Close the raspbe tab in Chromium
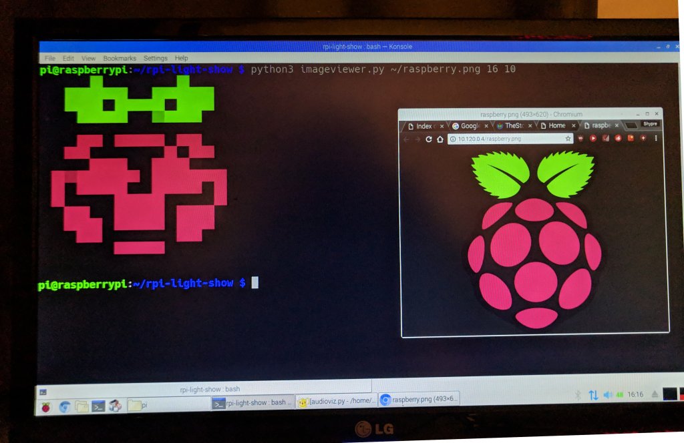Viewport: 684px width, 443px height. pyautogui.click(x=617, y=125)
